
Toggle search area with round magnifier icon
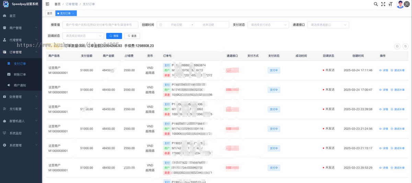click(397, 46)
